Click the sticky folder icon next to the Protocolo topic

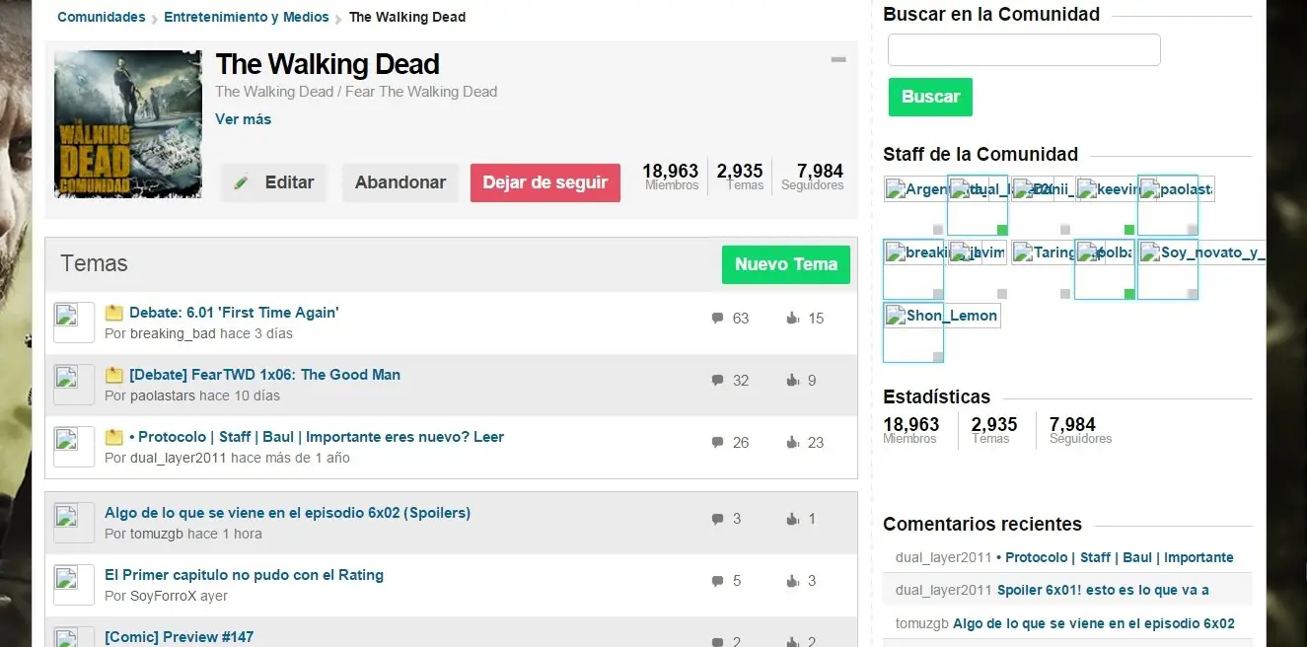(113, 438)
